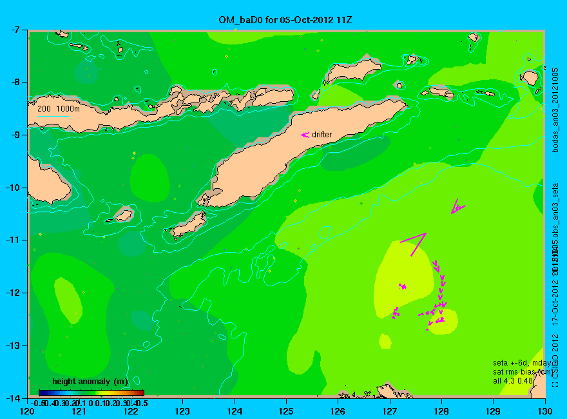Click latitude tick label -10

pyautogui.click(x=14, y=188)
